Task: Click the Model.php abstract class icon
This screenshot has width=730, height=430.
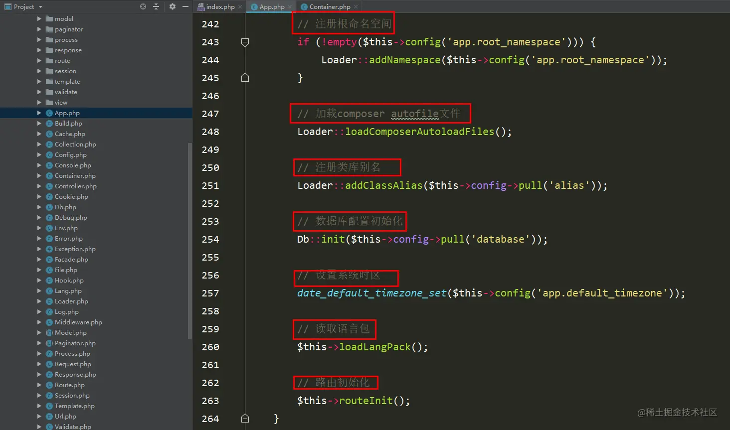Action: [x=49, y=333]
